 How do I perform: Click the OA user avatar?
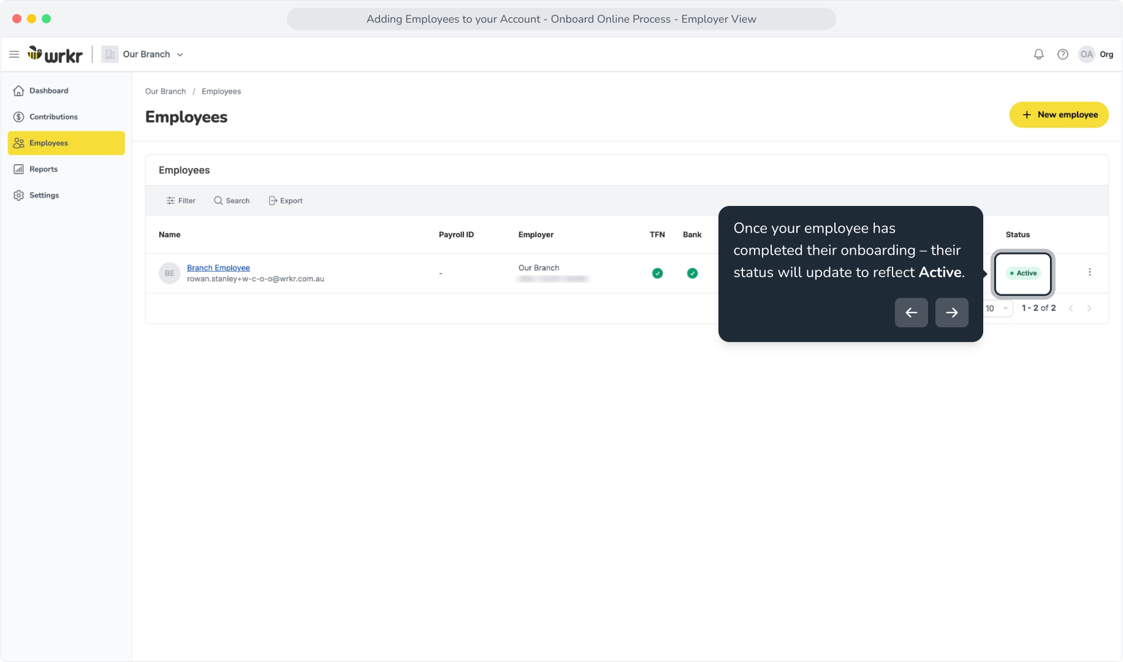1086,55
